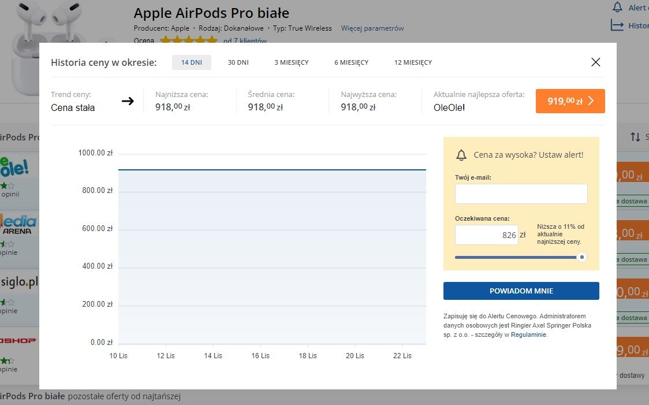The width and height of the screenshot is (649, 405).
Task: Open the Regulaminie link
Action: (528, 335)
